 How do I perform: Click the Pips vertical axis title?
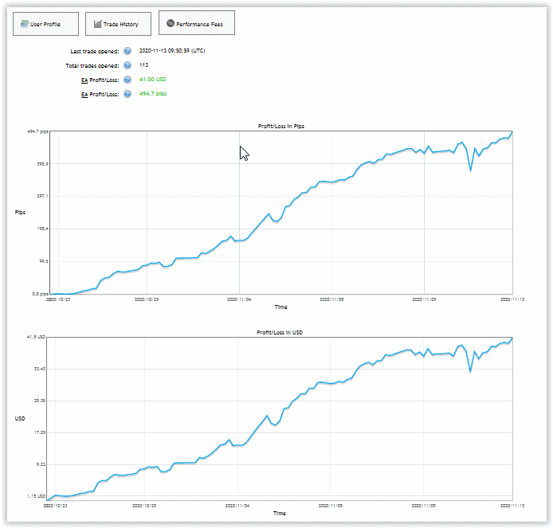(20, 212)
